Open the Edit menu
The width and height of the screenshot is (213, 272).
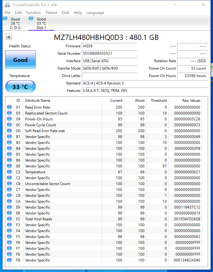pyautogui.click(x=18, y=13)
